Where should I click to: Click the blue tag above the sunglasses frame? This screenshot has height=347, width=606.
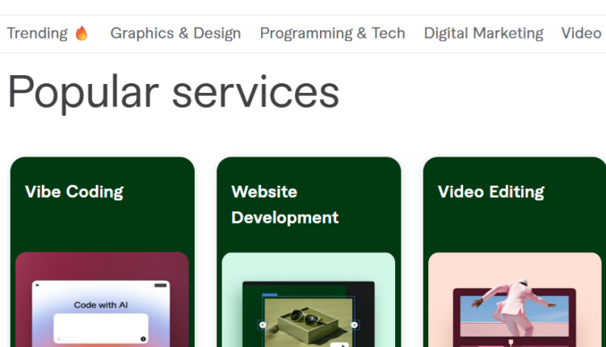click(x=270, y=295)
